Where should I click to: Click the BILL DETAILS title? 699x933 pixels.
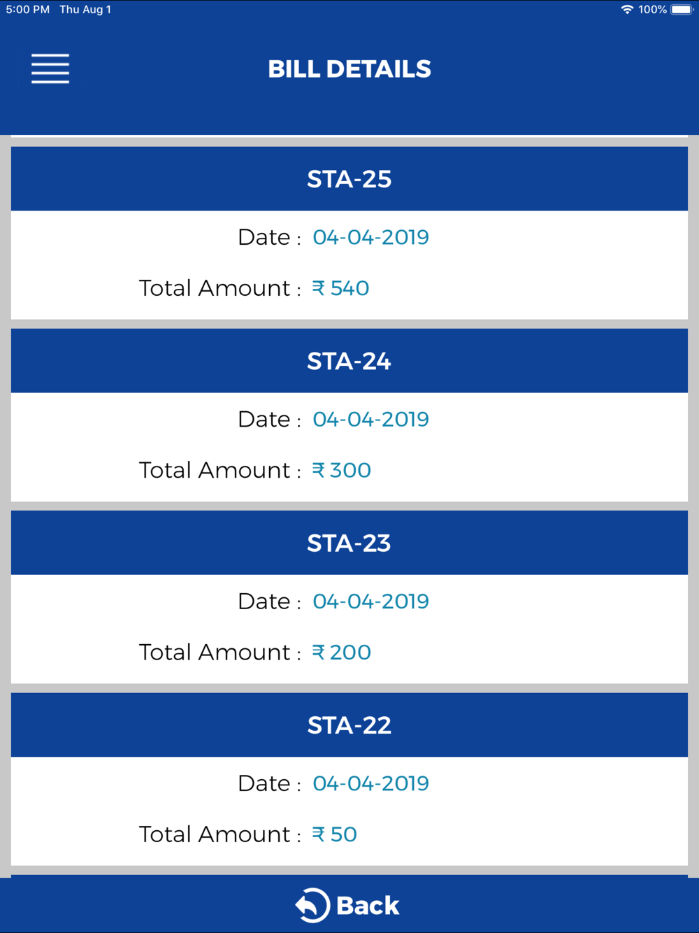point(349,69)
